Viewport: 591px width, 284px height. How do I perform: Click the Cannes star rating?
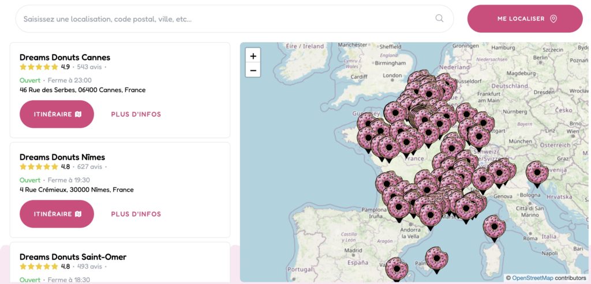click(39, 67)
